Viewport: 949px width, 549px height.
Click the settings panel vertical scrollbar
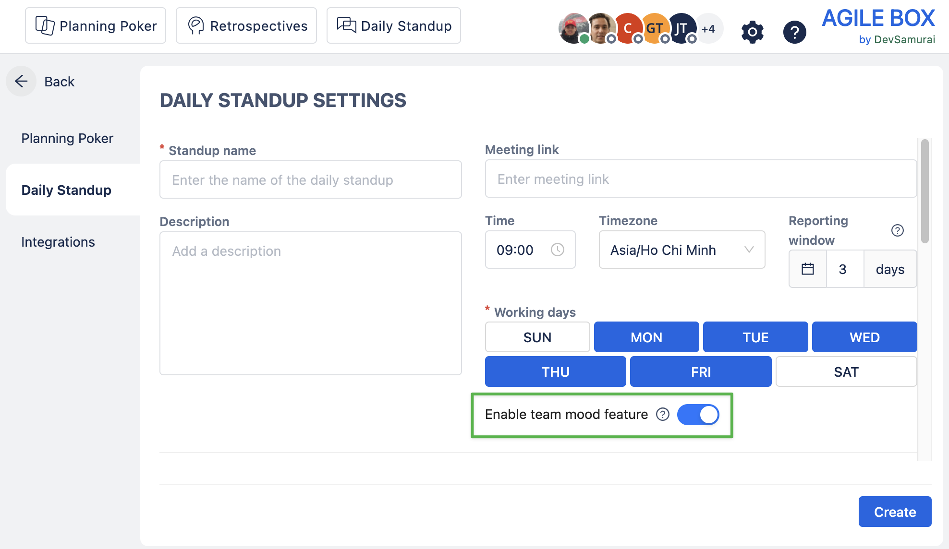(x=925, y=191)
